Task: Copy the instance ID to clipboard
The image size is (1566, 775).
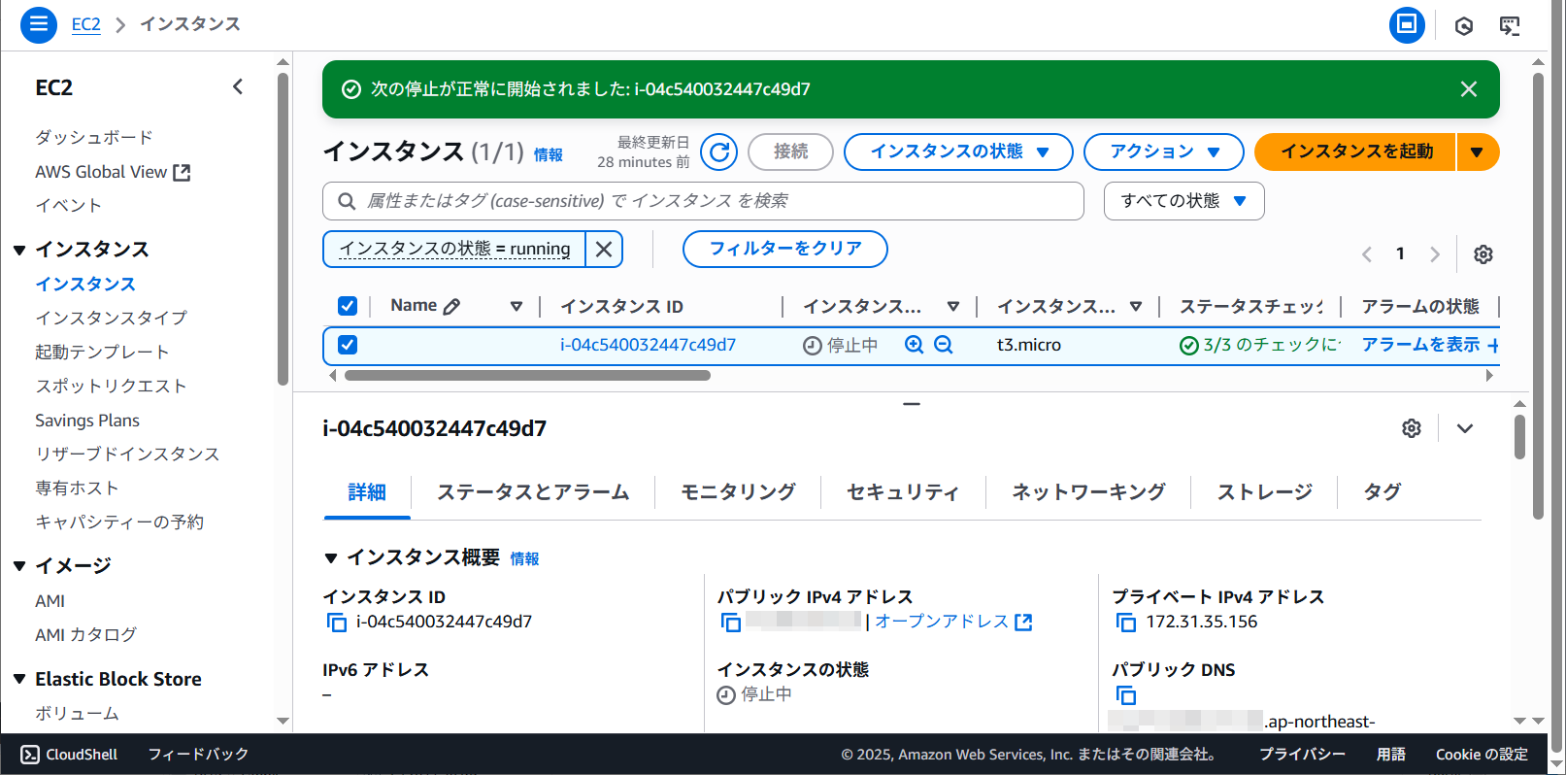Action: click(337, 623)
